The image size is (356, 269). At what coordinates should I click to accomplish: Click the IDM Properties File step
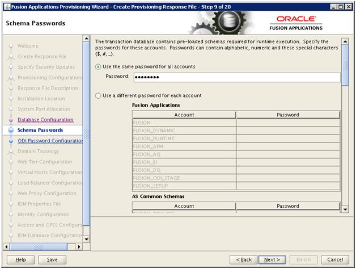pos(39,204)
